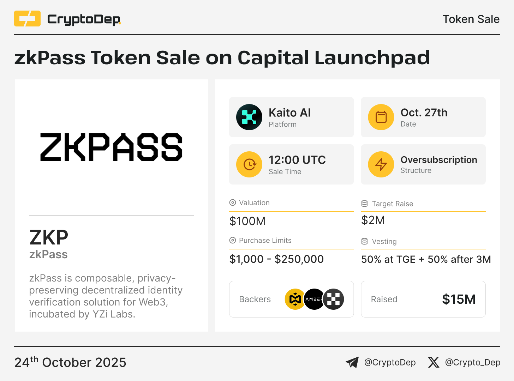Click the Vesting schedule text
The image size is (514, 381).
[x=426, y=259]
